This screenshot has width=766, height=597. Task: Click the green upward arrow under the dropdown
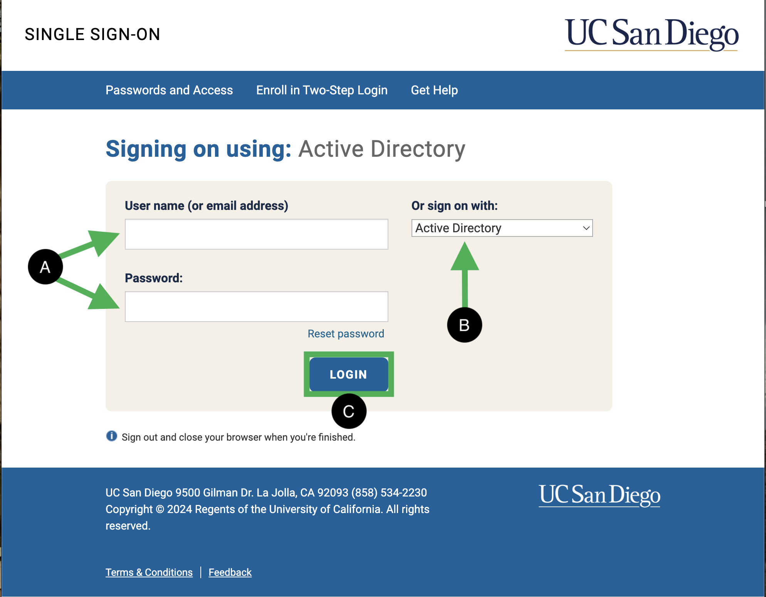click(465, 270)
